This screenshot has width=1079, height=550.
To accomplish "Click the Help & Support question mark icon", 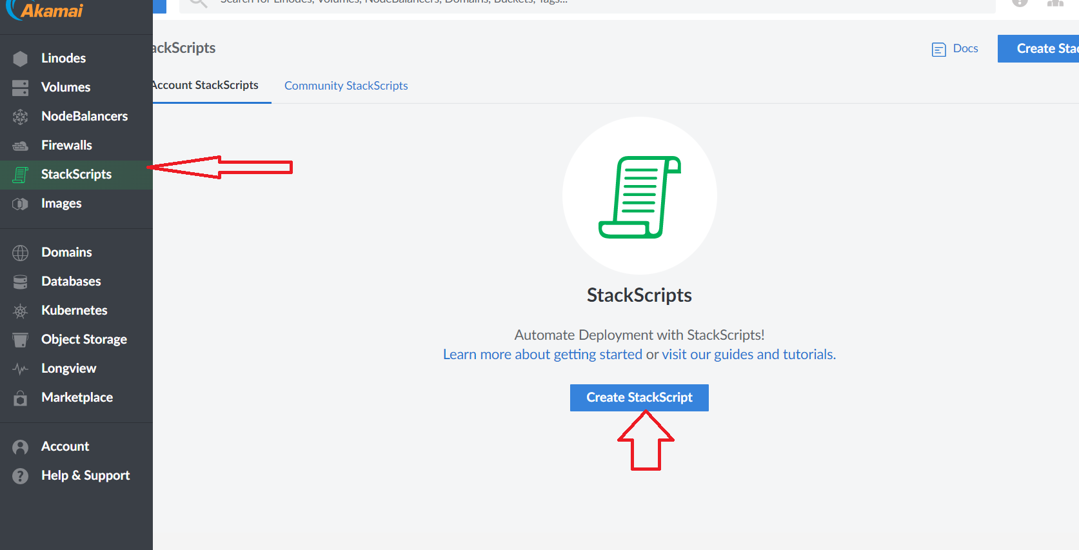I will (x=21, y=476).
